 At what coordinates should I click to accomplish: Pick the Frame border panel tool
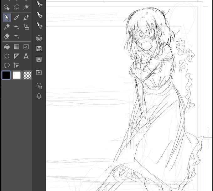[26, 47]
